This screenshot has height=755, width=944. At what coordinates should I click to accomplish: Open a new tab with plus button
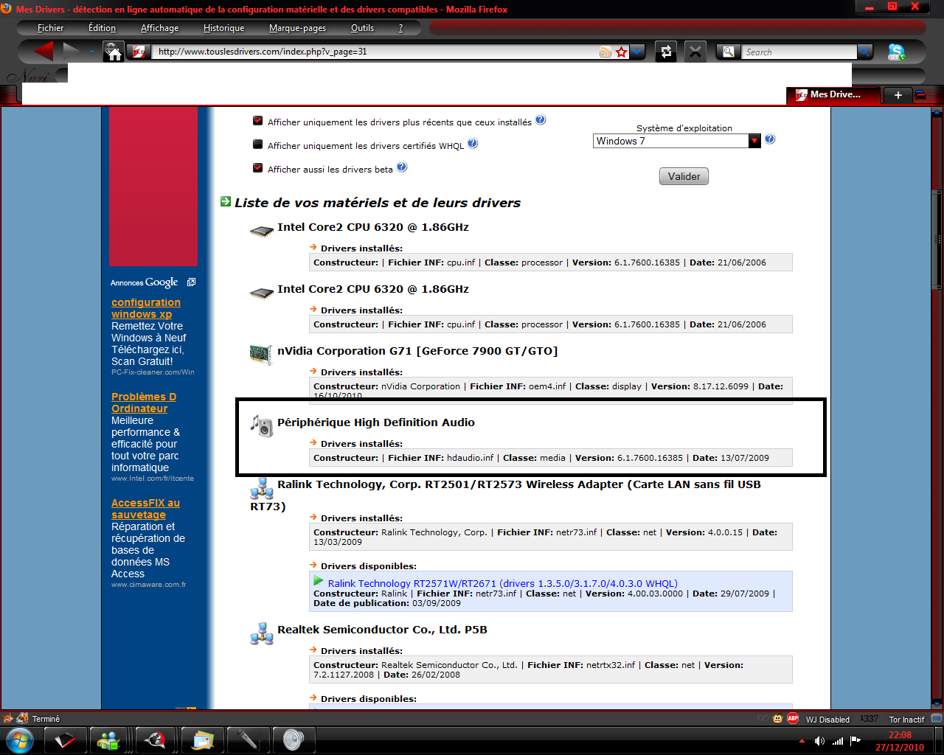point(898,95)
